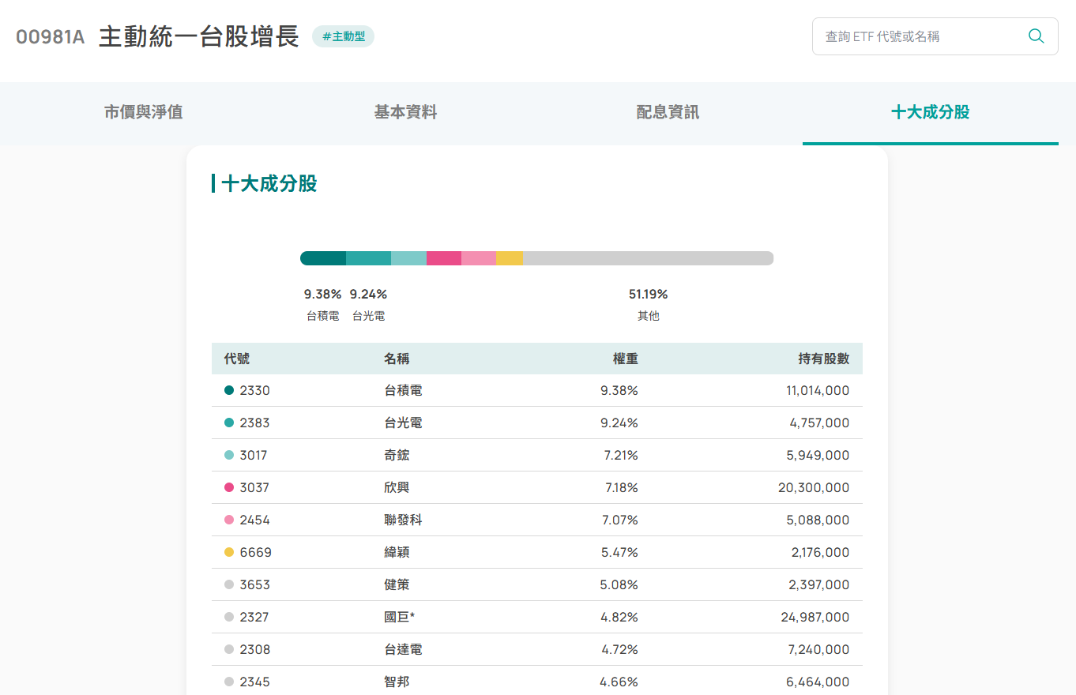
Task: Go to the 配息資訊 tab
Action: 668,112
